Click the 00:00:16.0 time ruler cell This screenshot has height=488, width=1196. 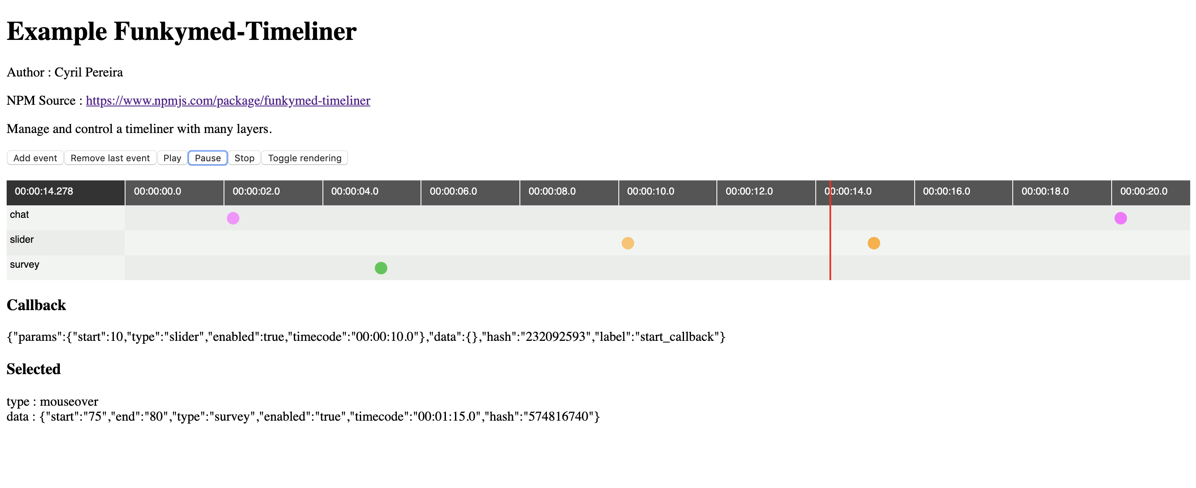tap(963, 191)
